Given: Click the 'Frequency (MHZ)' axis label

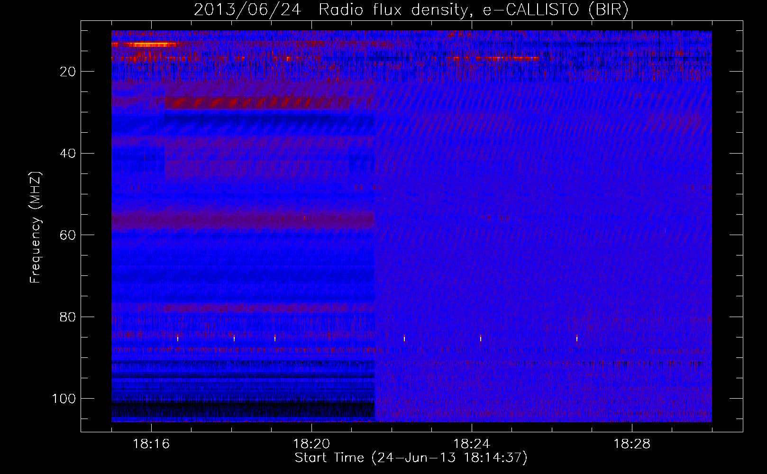Looking at the screenshot, I should click(36, 227).
